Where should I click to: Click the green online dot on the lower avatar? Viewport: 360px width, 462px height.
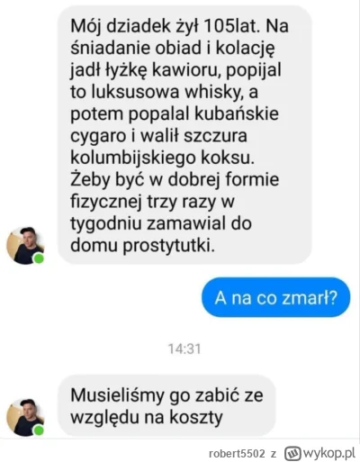click(x=39, y=430)
